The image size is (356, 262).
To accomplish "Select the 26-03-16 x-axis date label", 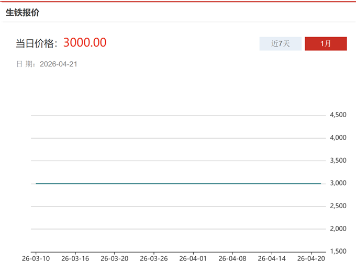I will coord(75,258).
